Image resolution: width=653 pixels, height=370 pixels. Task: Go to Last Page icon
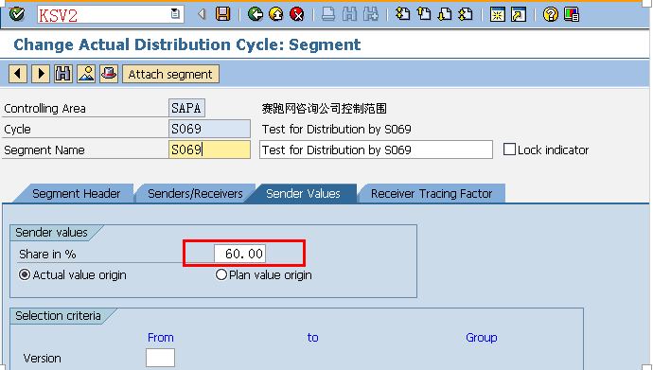(466, 14)
